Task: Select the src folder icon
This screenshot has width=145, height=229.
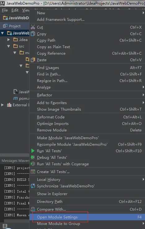Action: (16, 46)
